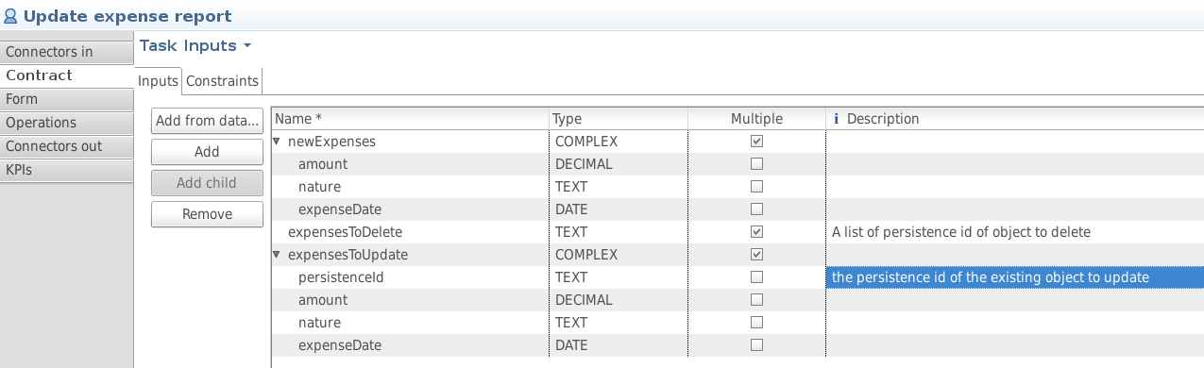Enable Multiple checkbox for persistenceId row
This screenshot has height=368, width=1204.
(x=756, y=277)
